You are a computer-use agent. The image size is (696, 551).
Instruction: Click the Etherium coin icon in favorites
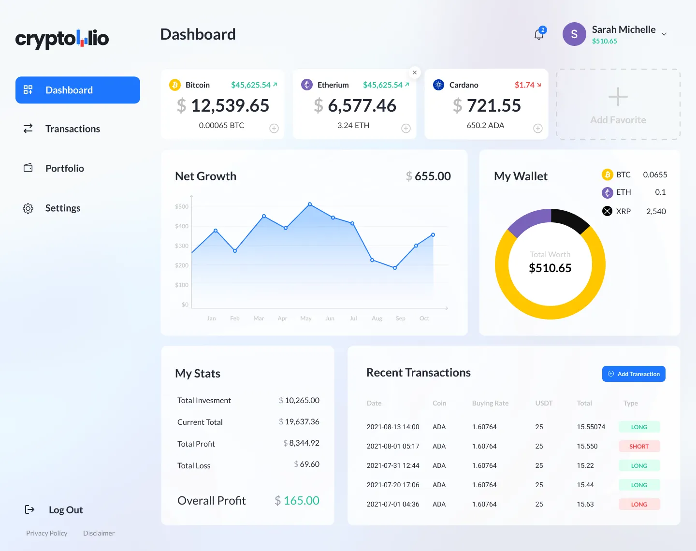click(x=307, y=85)
